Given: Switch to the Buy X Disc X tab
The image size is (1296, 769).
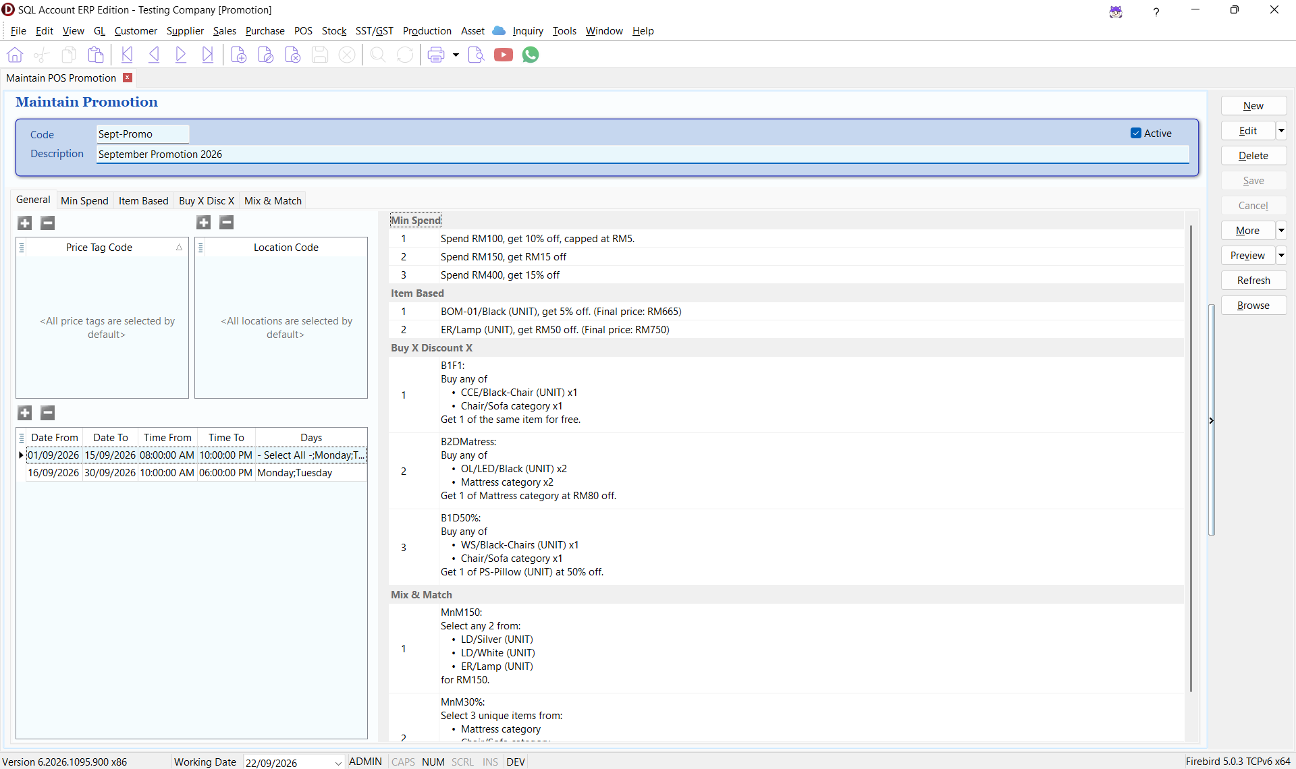Looking at the screenshot, I should coord(207,201).
